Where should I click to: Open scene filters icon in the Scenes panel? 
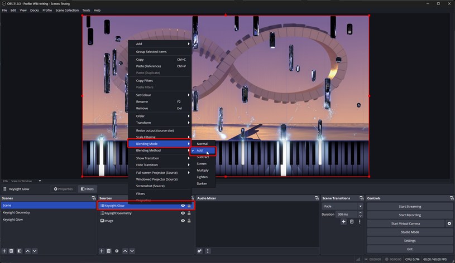click(x=20, y=251)
